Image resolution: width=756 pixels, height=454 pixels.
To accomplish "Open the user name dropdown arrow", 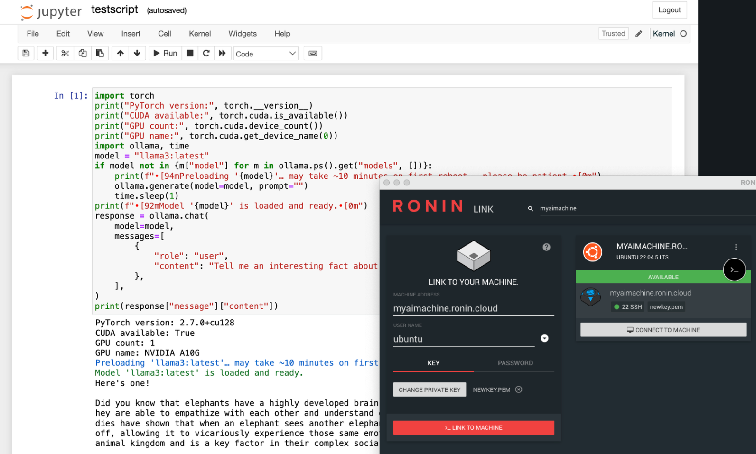I will (544, 338).
